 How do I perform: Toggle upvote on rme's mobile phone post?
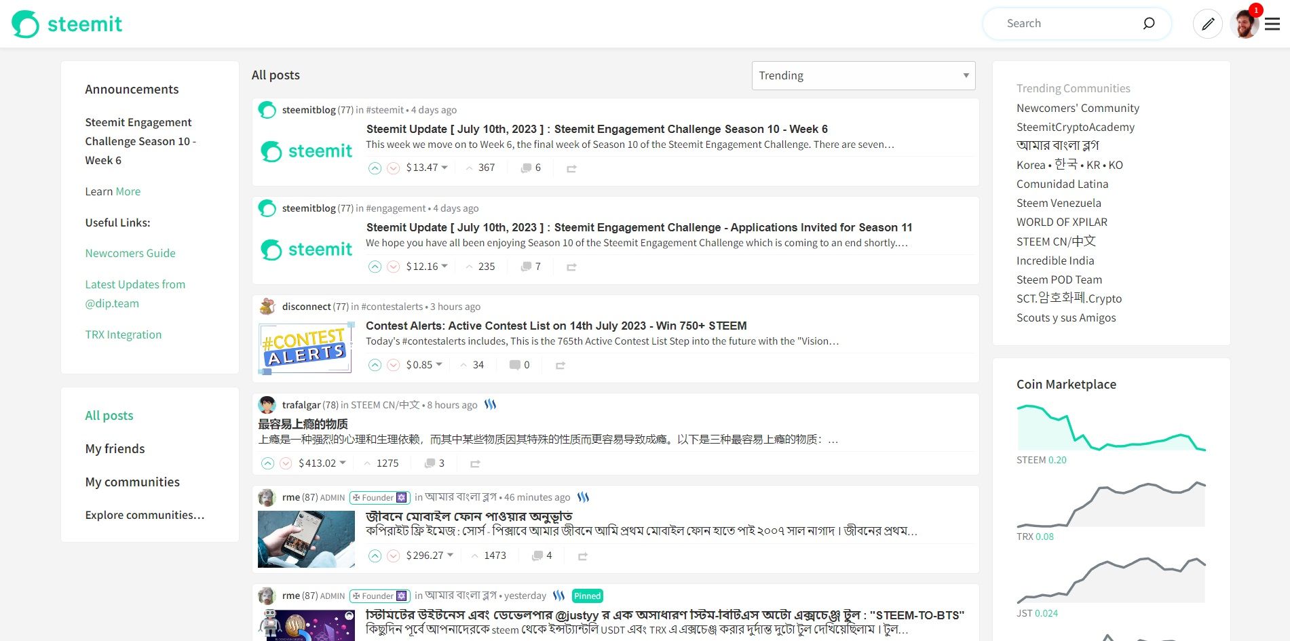coord(375,556)
